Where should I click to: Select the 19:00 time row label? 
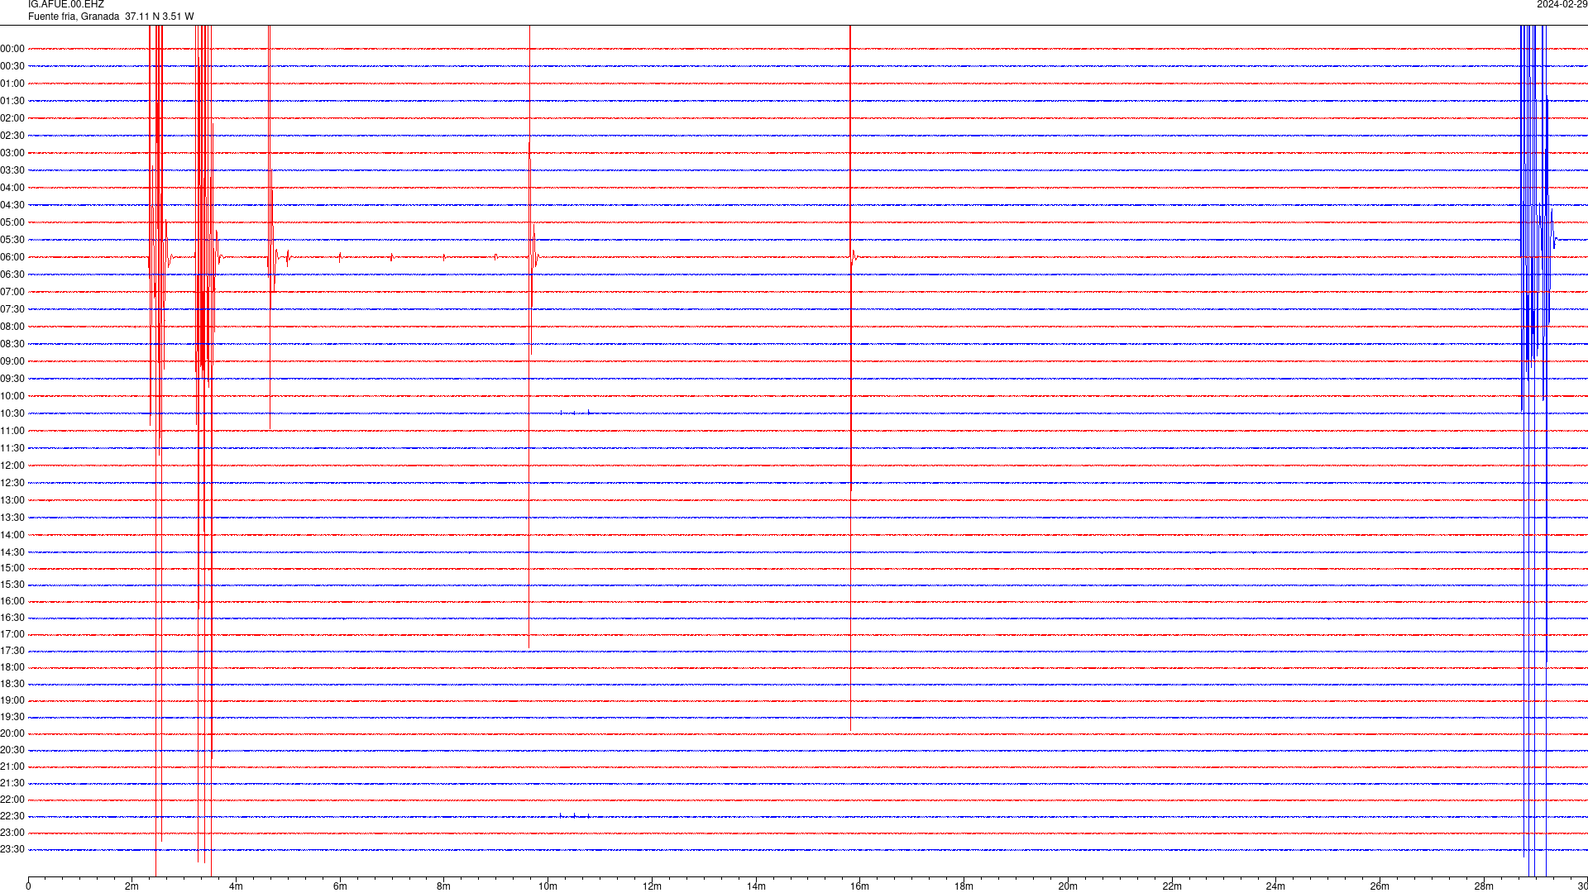(12, 700)
